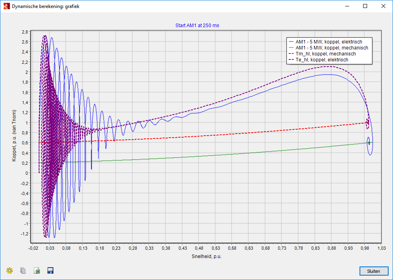Click the 'Snelheid, p.u.' x-axis label

tap(206, 256)
